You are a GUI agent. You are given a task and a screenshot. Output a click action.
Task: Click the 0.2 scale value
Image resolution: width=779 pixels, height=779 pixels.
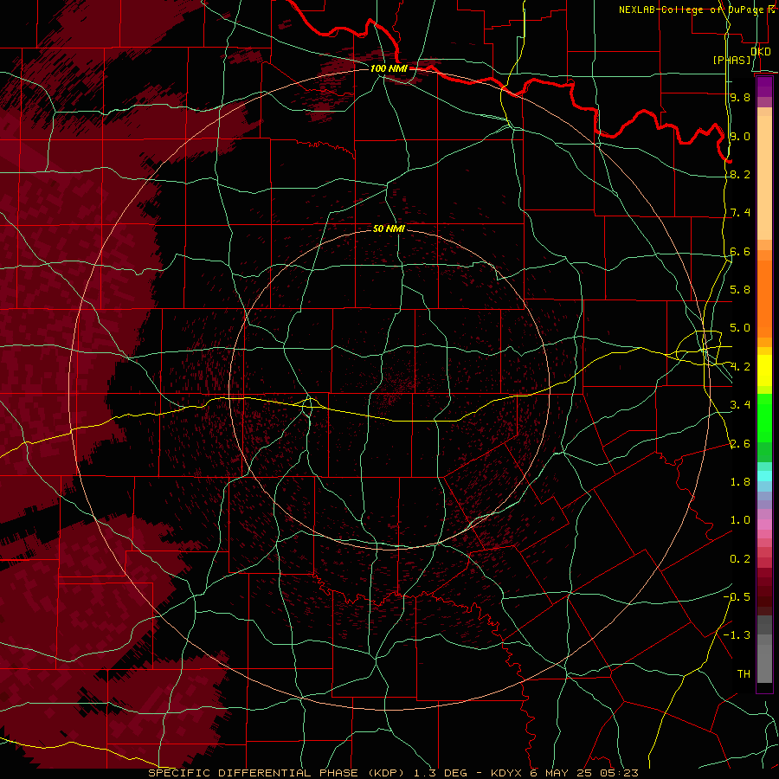pos(740,559)
